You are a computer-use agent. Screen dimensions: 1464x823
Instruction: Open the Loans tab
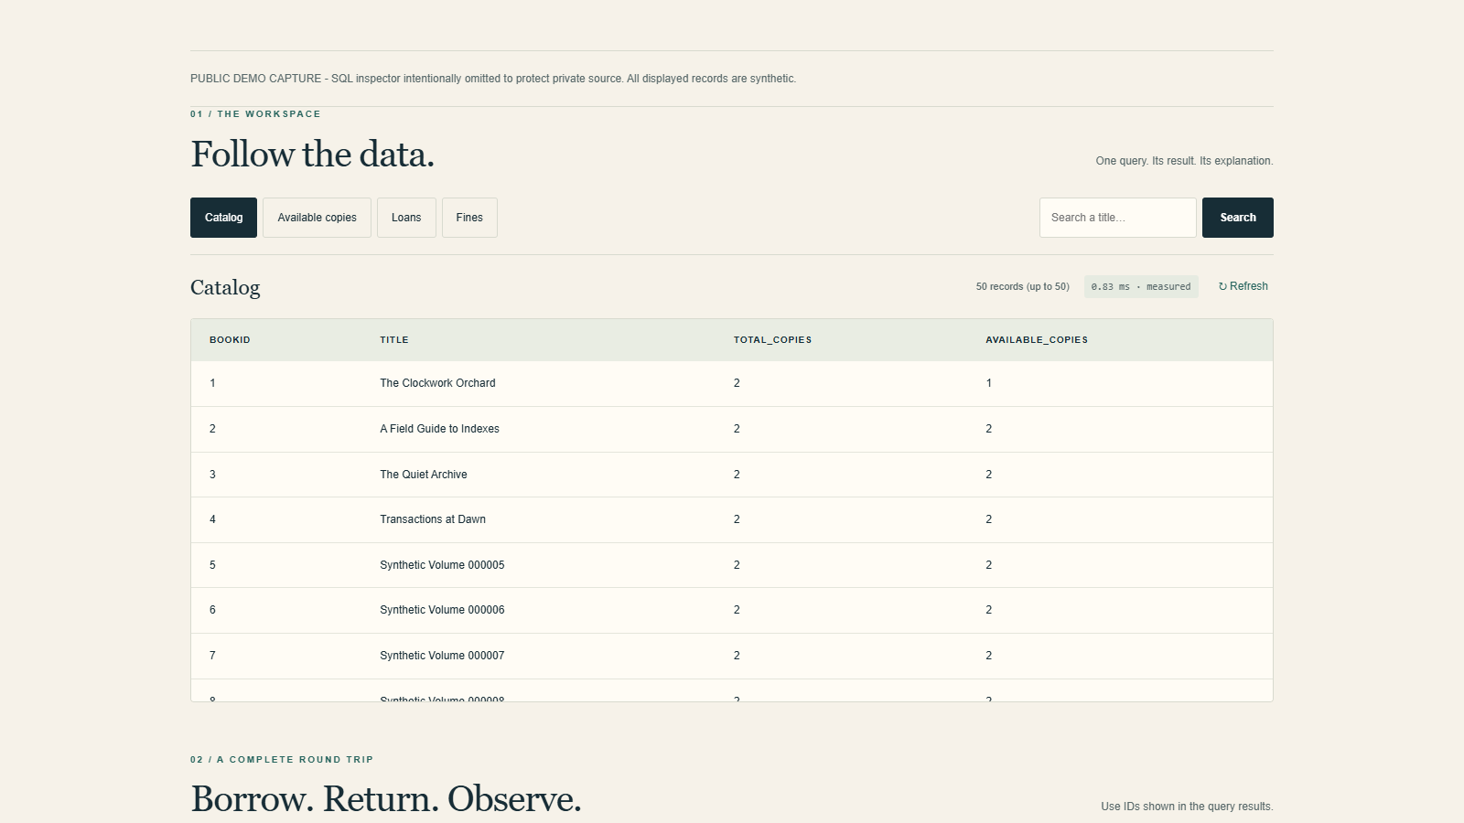(406, 218)
